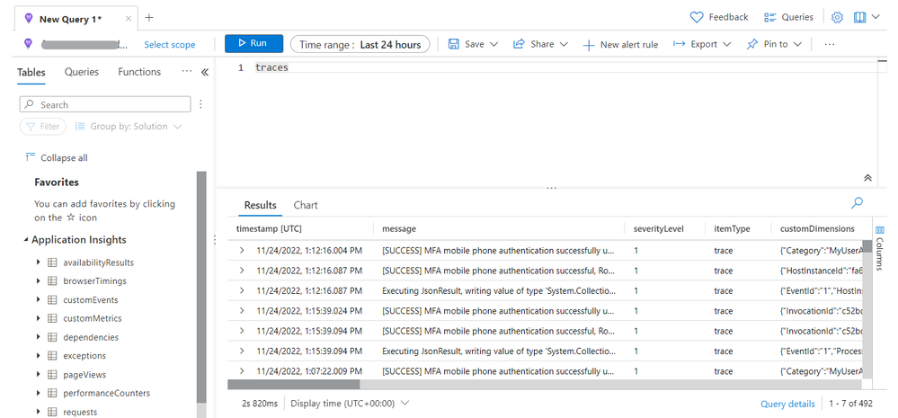
Task: Click the Filter button
Action: pyautogui.click(x=43, y=127)
